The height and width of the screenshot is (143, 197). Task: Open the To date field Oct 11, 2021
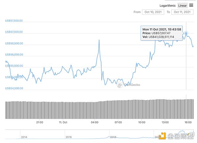(x=182, y=12)
